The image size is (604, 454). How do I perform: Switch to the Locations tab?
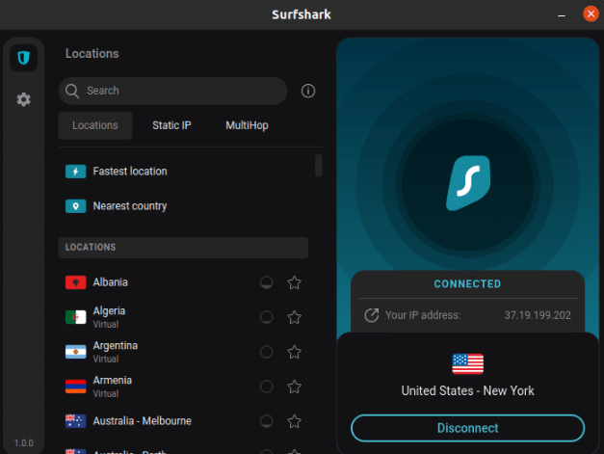coord(95,125)
